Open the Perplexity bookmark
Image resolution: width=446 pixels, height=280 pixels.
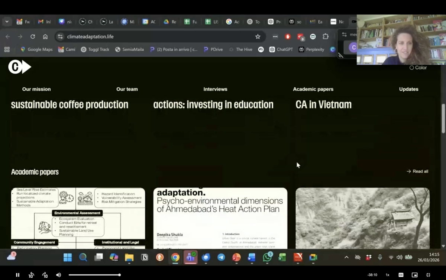[311, 49]
